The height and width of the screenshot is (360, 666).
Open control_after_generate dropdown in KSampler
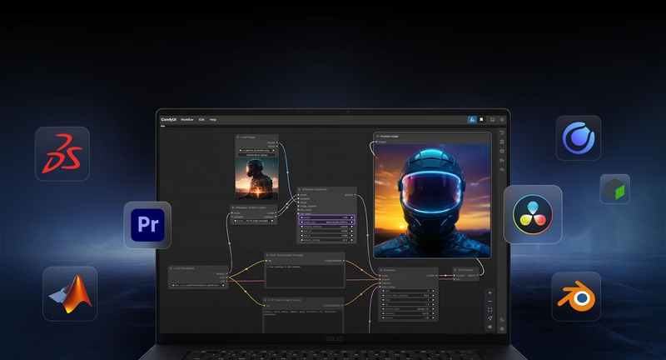coord(408,295)
